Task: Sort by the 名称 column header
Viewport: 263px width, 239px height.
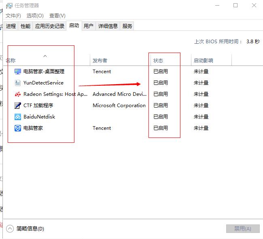Action: tap(11, 60)
